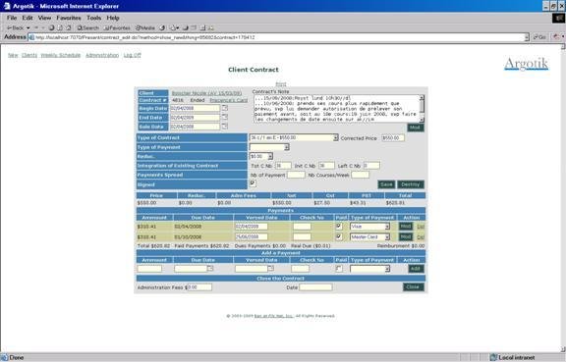Screen dimensions: 566x362
Task: Toggle Paid checkbox on the Visa payment row
Action: coord(339,226)
